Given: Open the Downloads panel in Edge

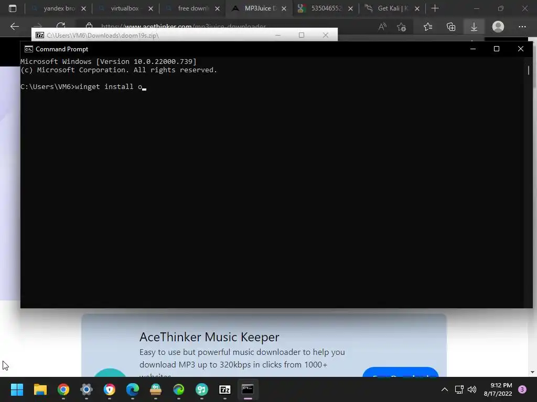Looking at the screenshot, I should (474, 27).
